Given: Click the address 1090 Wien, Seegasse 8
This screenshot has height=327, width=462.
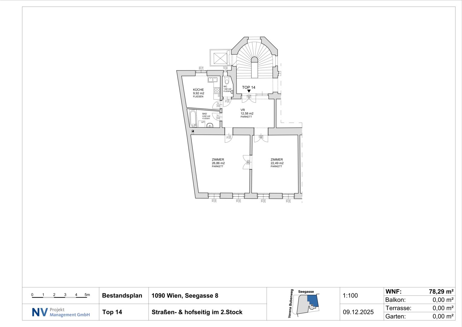Looking at the screenshot, I should click(x=185, y=296).
